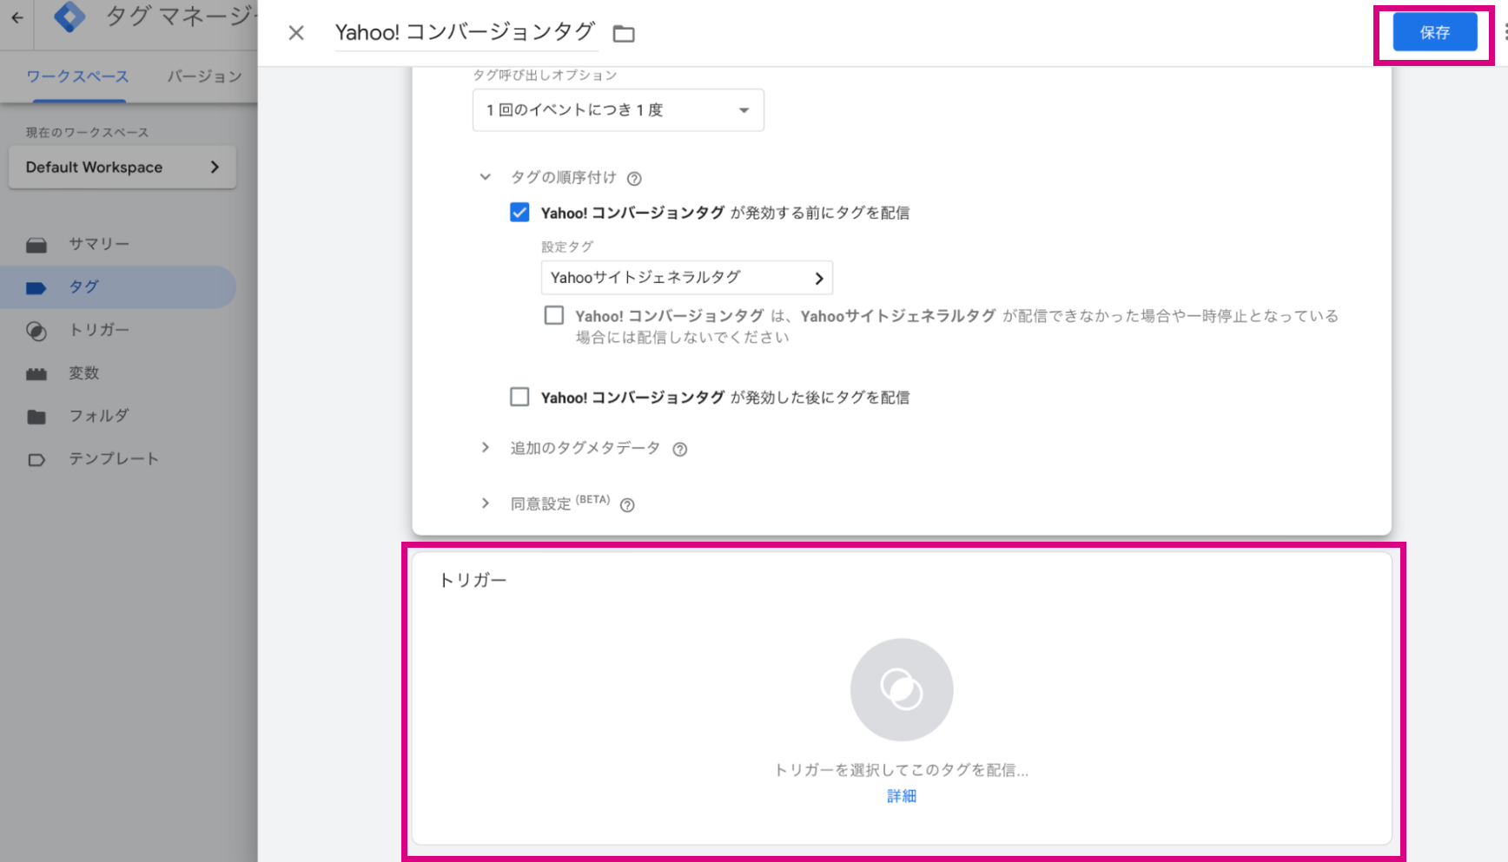
Task: Enable don't fire if Yahooサイトジェネラルタグ fails
Action: pyautogui.click(x=554, y=315)
